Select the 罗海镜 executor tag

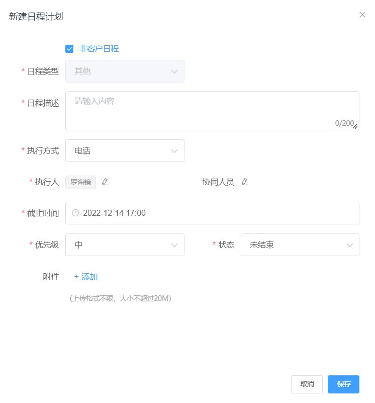(80, 182)
